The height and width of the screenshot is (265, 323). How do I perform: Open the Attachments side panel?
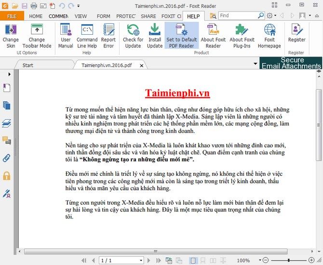click(x=7, y=158)
